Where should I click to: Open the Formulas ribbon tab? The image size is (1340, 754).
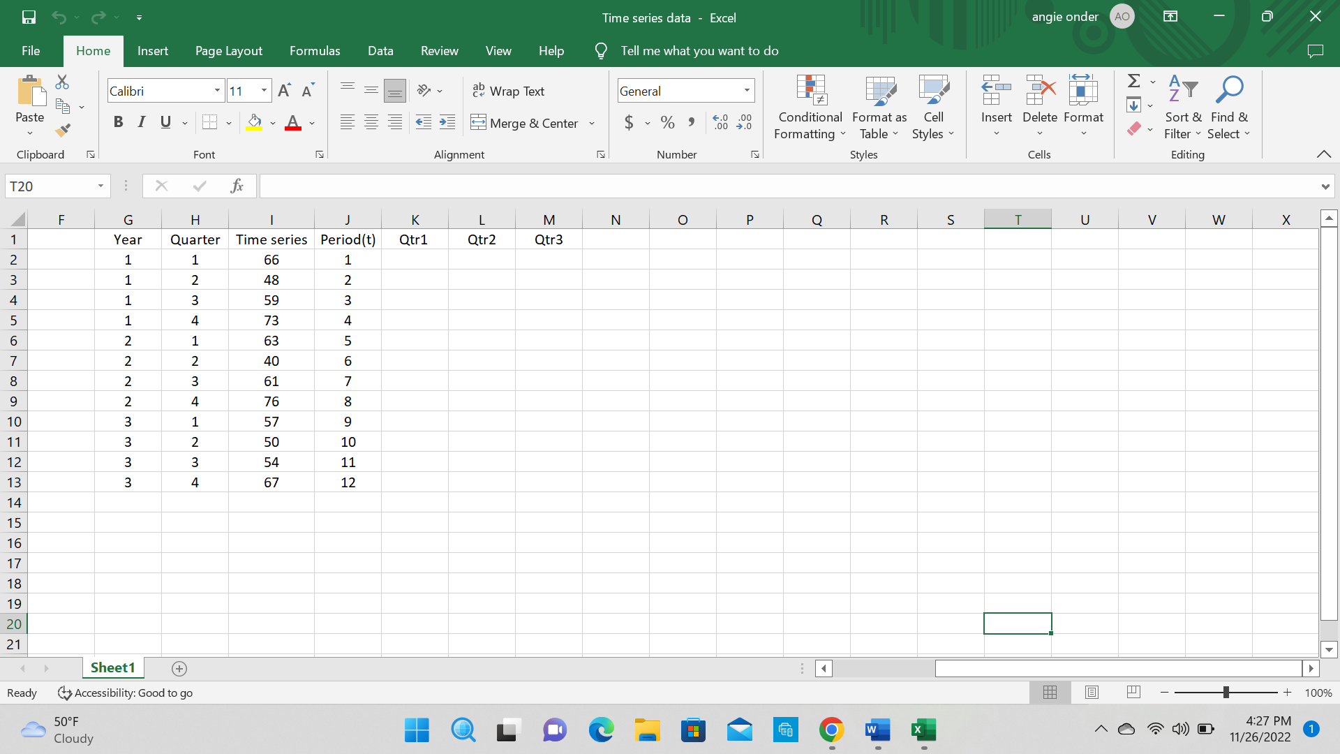click(x=315, y=51)
